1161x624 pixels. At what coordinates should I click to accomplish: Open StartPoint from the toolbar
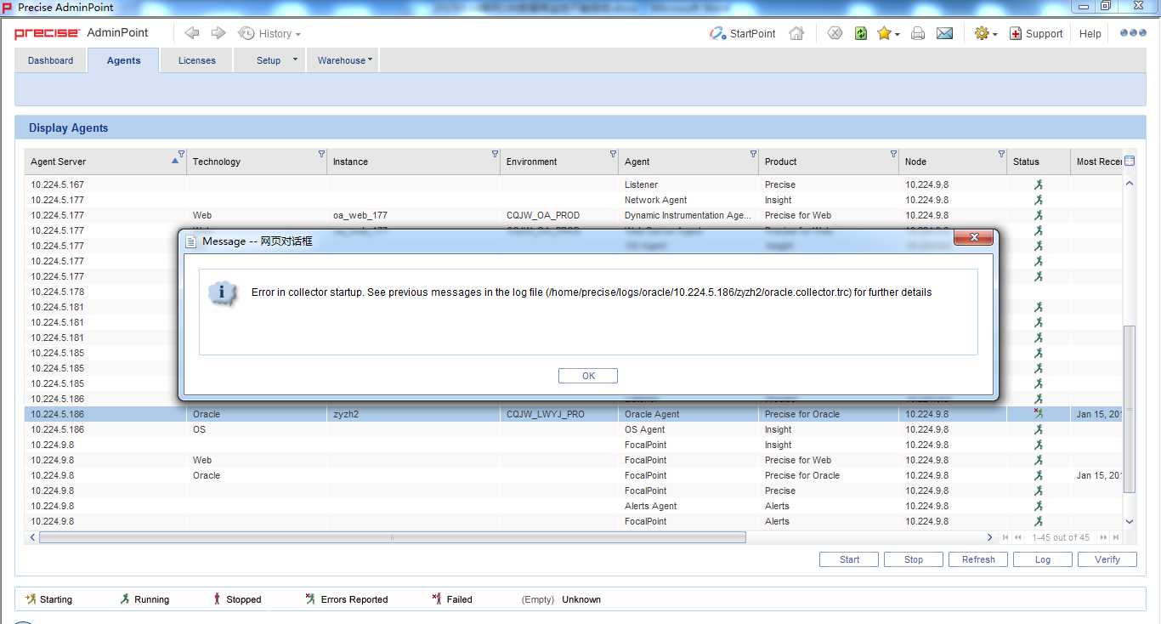click(x=743, y=33)
